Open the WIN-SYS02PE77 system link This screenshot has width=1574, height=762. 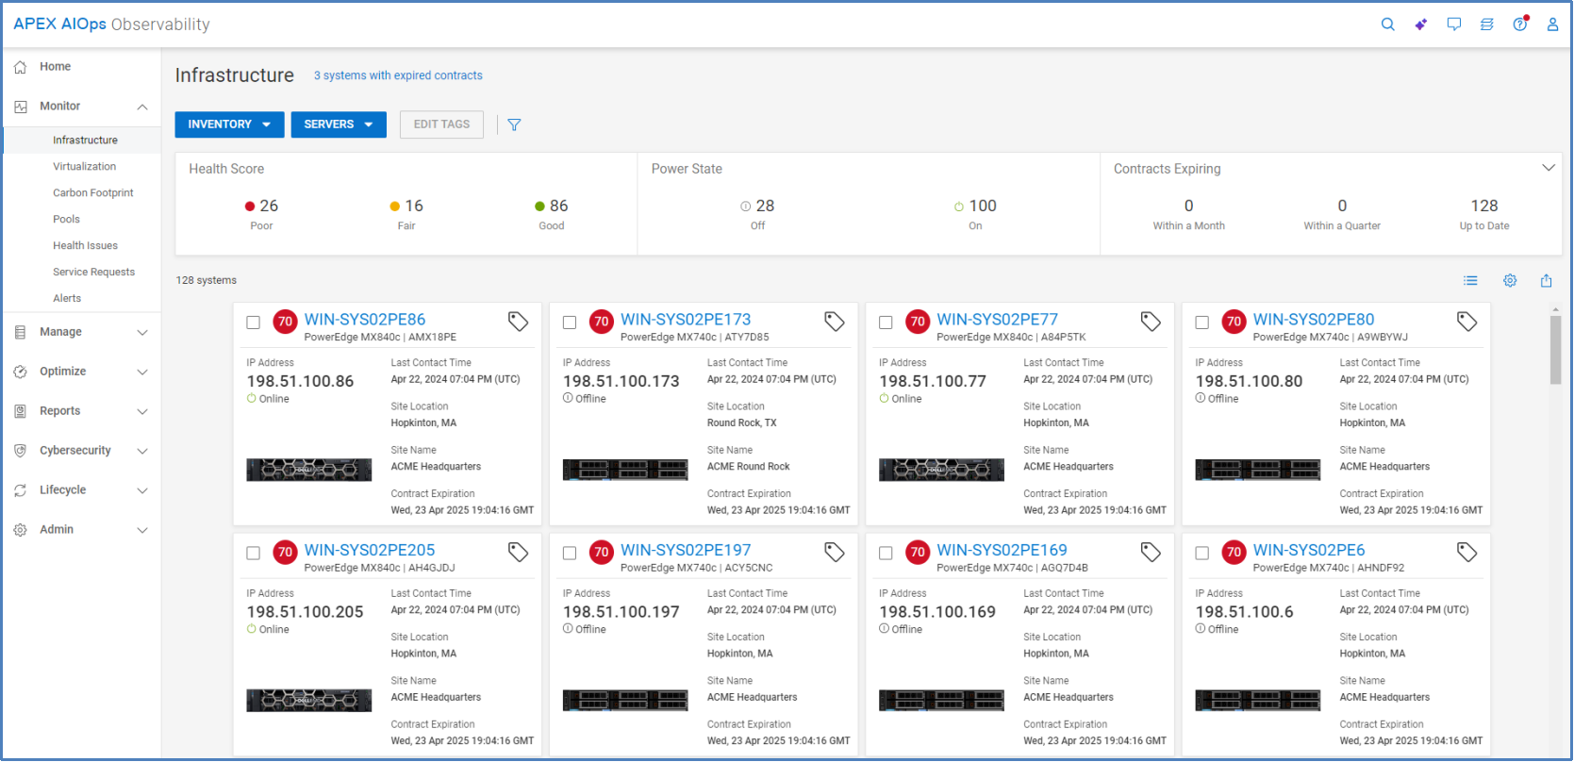click(997, 320)
